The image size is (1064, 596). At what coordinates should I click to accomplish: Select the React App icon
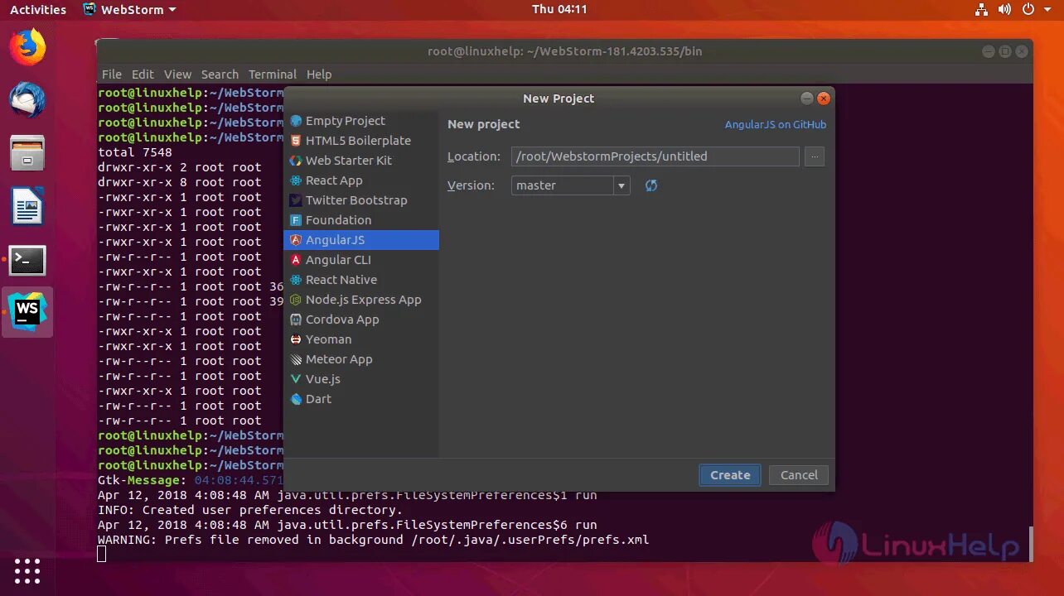coord(296,180)
